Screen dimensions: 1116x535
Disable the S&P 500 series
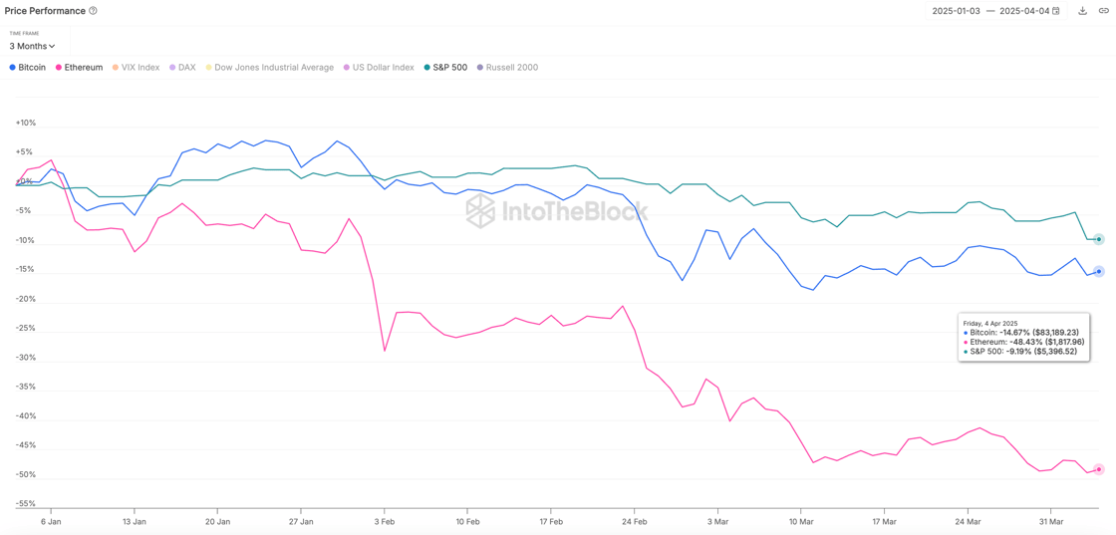tap(446, 68)
